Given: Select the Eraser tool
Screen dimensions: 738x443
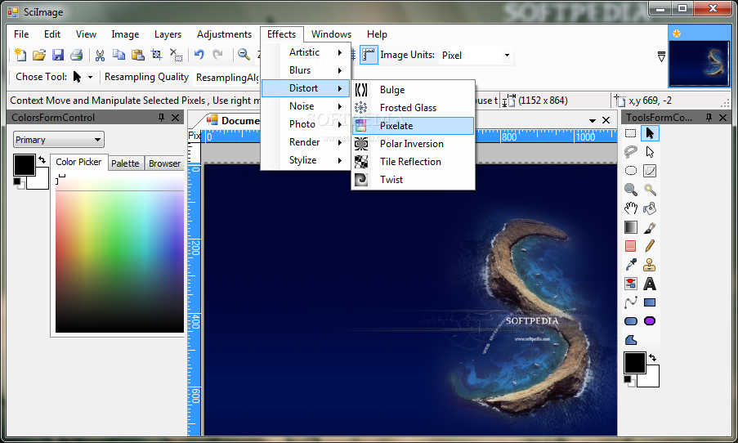Looking at the screenshot, I should [631, 246].
